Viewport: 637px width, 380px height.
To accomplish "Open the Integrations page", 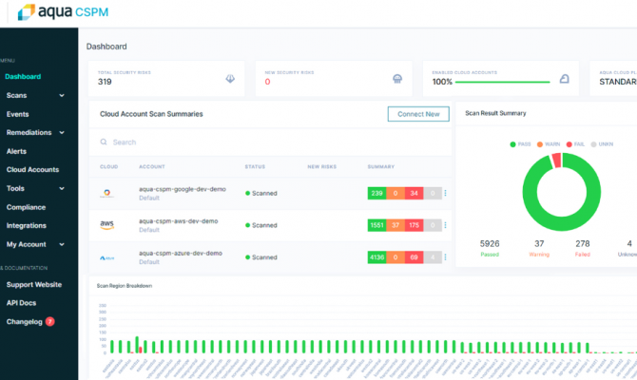I will tap(27, 225).
